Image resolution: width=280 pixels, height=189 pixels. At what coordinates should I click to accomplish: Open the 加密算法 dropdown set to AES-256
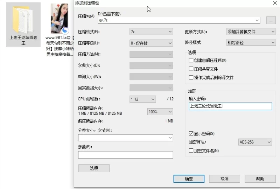255,142
